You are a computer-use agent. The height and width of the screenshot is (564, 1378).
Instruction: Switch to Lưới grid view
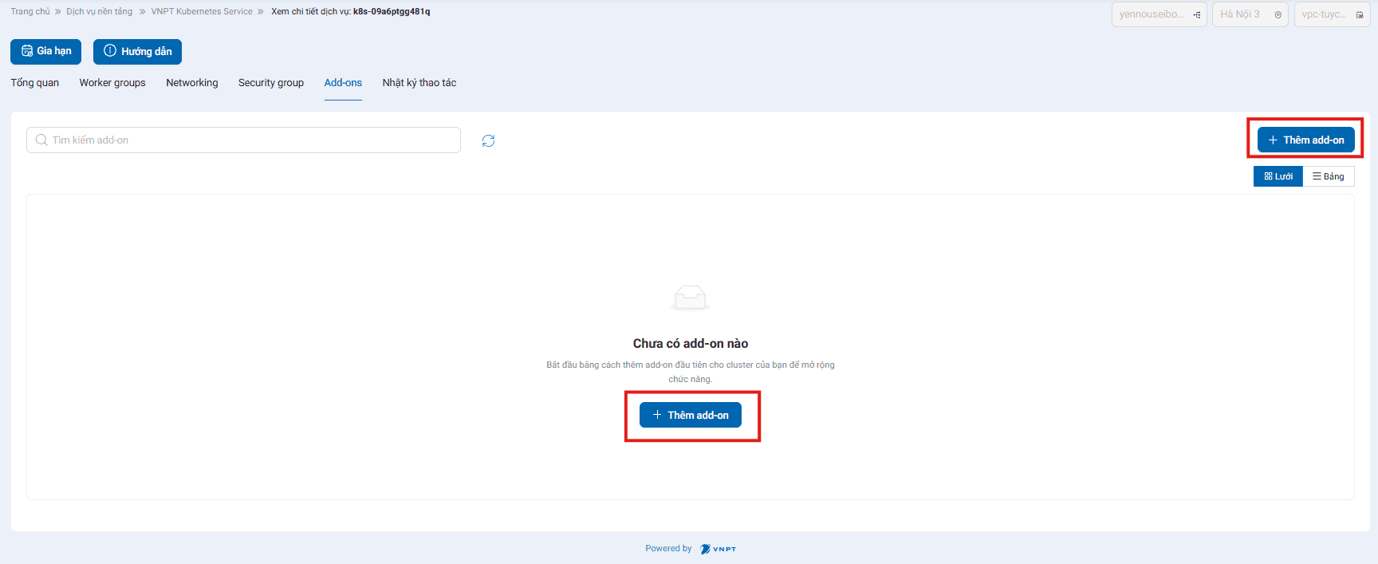coord(1278,176)
